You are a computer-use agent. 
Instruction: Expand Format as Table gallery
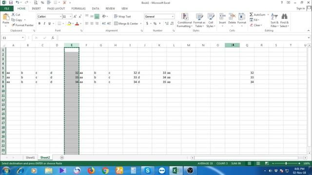point(199,20)
